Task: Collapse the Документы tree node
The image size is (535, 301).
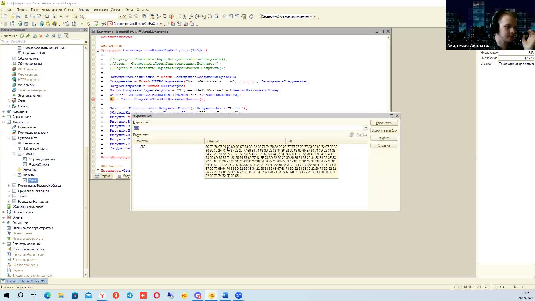Action: [3, 122]
